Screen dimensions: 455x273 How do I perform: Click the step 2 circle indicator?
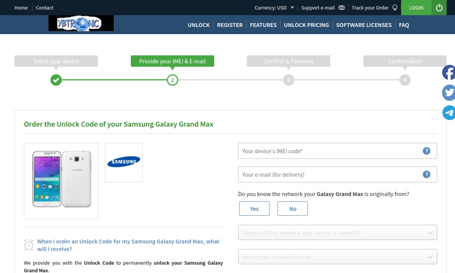click(x=172, y=80)
